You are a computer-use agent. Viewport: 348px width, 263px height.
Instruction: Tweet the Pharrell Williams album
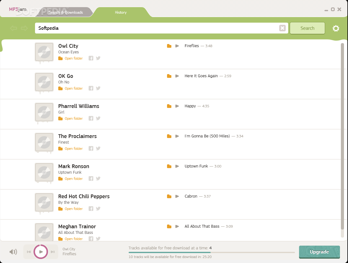click(98, 118)
